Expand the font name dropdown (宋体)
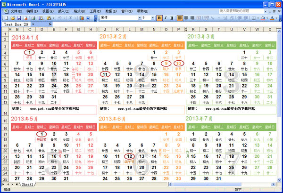 140,18
